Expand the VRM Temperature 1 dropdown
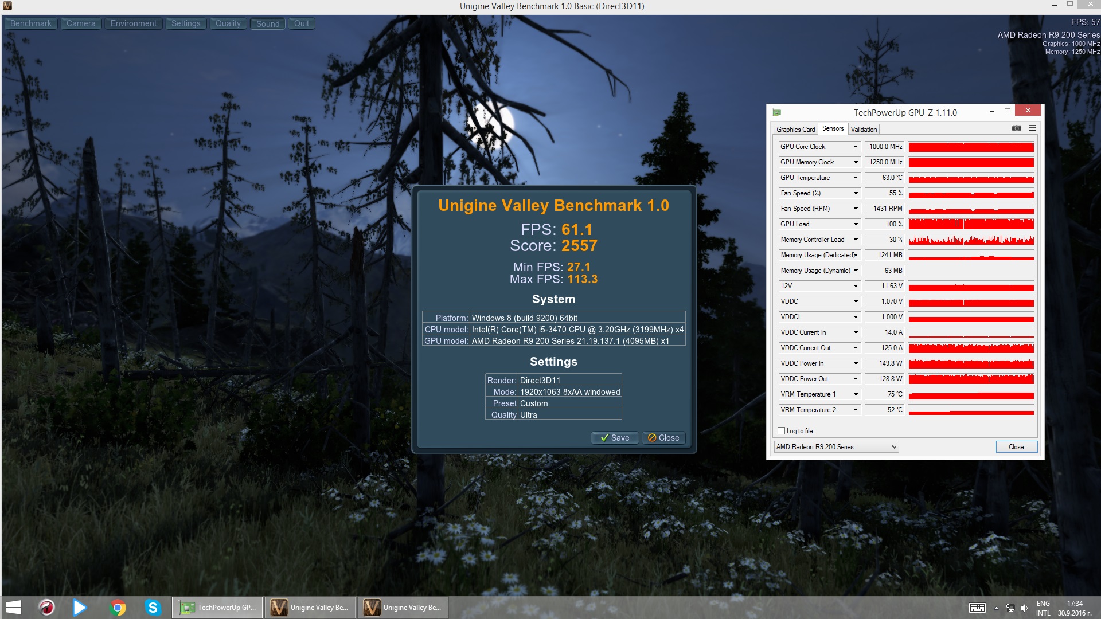 click(x=856, y=394)
